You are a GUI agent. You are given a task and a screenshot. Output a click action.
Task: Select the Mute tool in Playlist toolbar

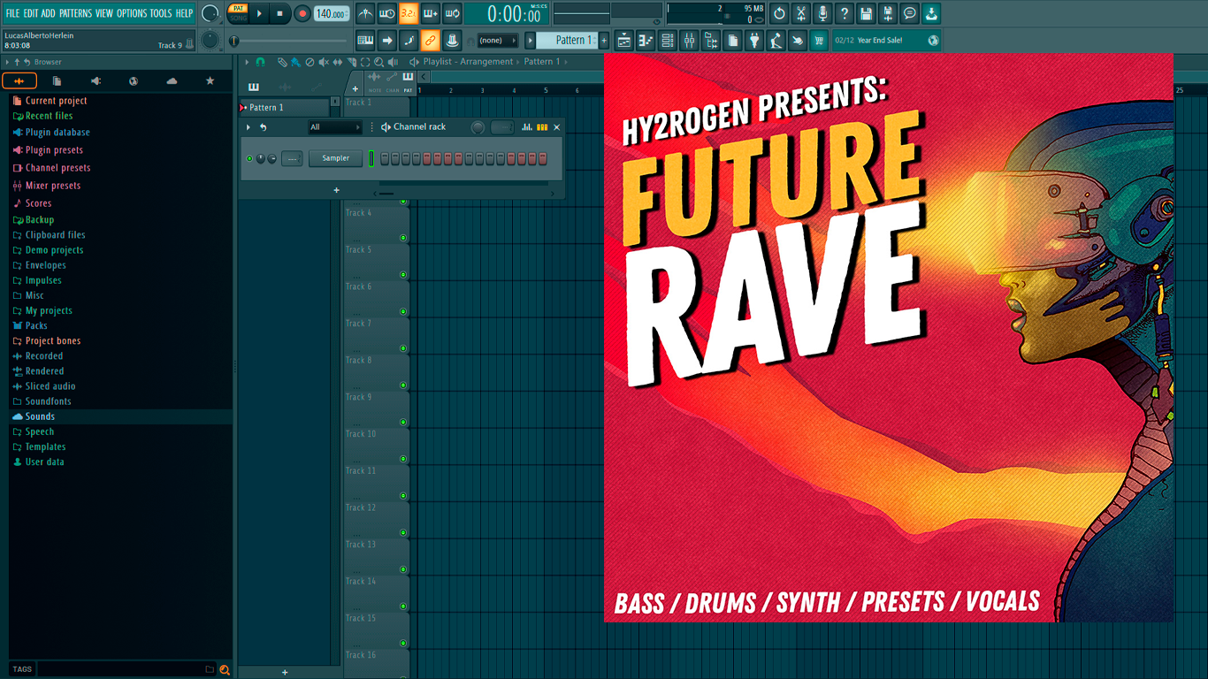point(324,62)
